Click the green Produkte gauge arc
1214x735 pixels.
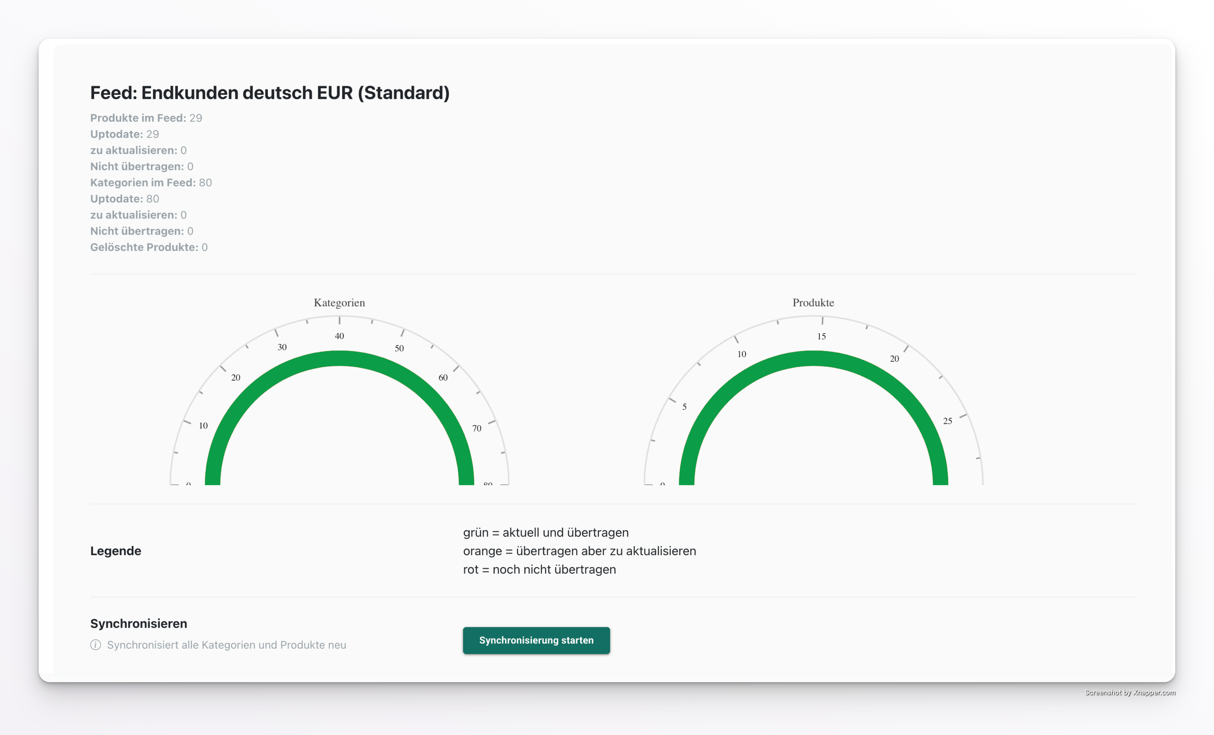point(813,358)
